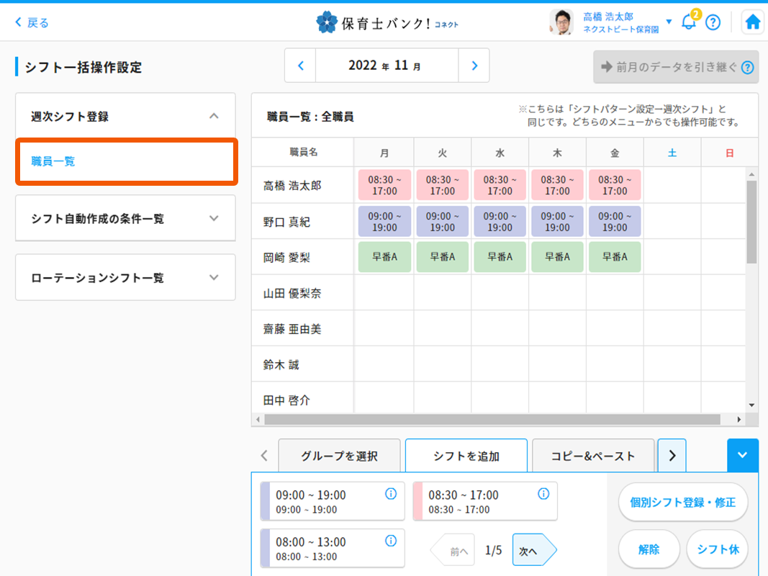
Task: Click the horizontal scrollbar of staff table
Action: tap(492, 419)
